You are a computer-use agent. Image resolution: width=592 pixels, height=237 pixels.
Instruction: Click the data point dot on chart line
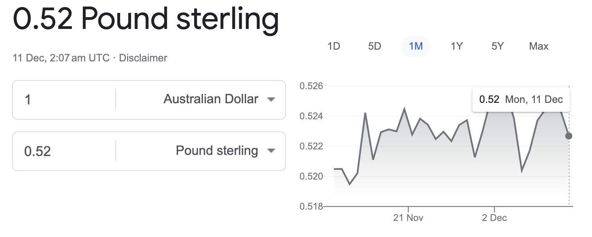coord(569,136)
